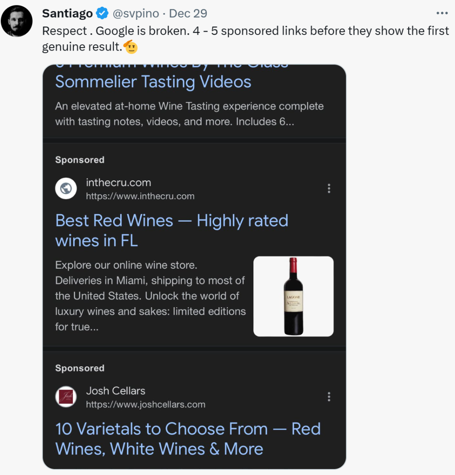Screen dimensions: 455x475
Task: Click the inthecru.com globe favicon
Action: tap(66, 188)
